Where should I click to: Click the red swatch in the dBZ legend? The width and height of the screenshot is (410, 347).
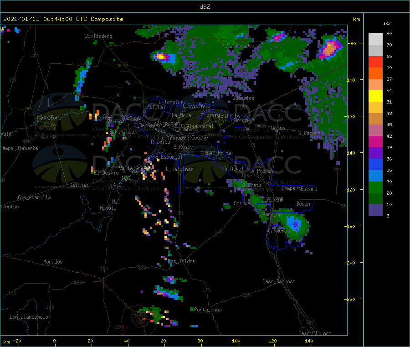[375, 62]
